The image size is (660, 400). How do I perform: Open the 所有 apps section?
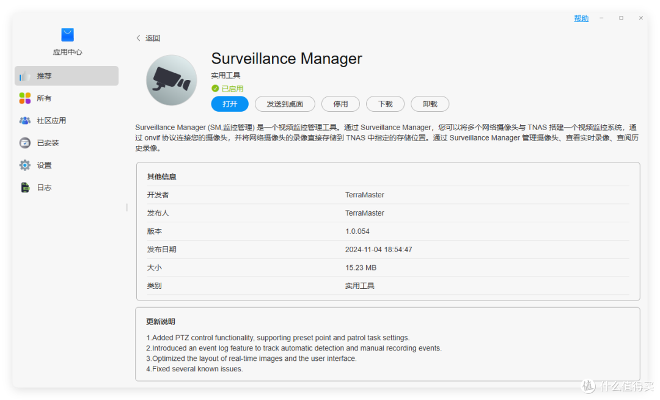pyautogui.click(x=67, y=98)
